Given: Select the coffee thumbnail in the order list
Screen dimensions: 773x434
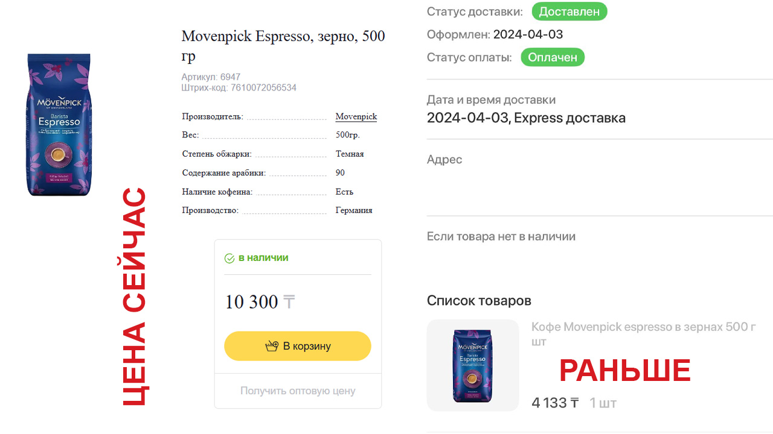Looking at the screenshot, I should 473,365.
